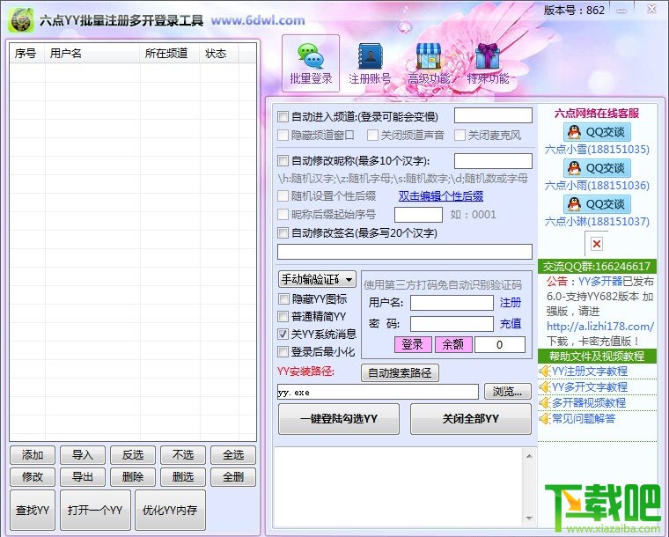Click QQ交谈 penguin button above 六点小雨
The image size is (669, 537).
[597, 167]
